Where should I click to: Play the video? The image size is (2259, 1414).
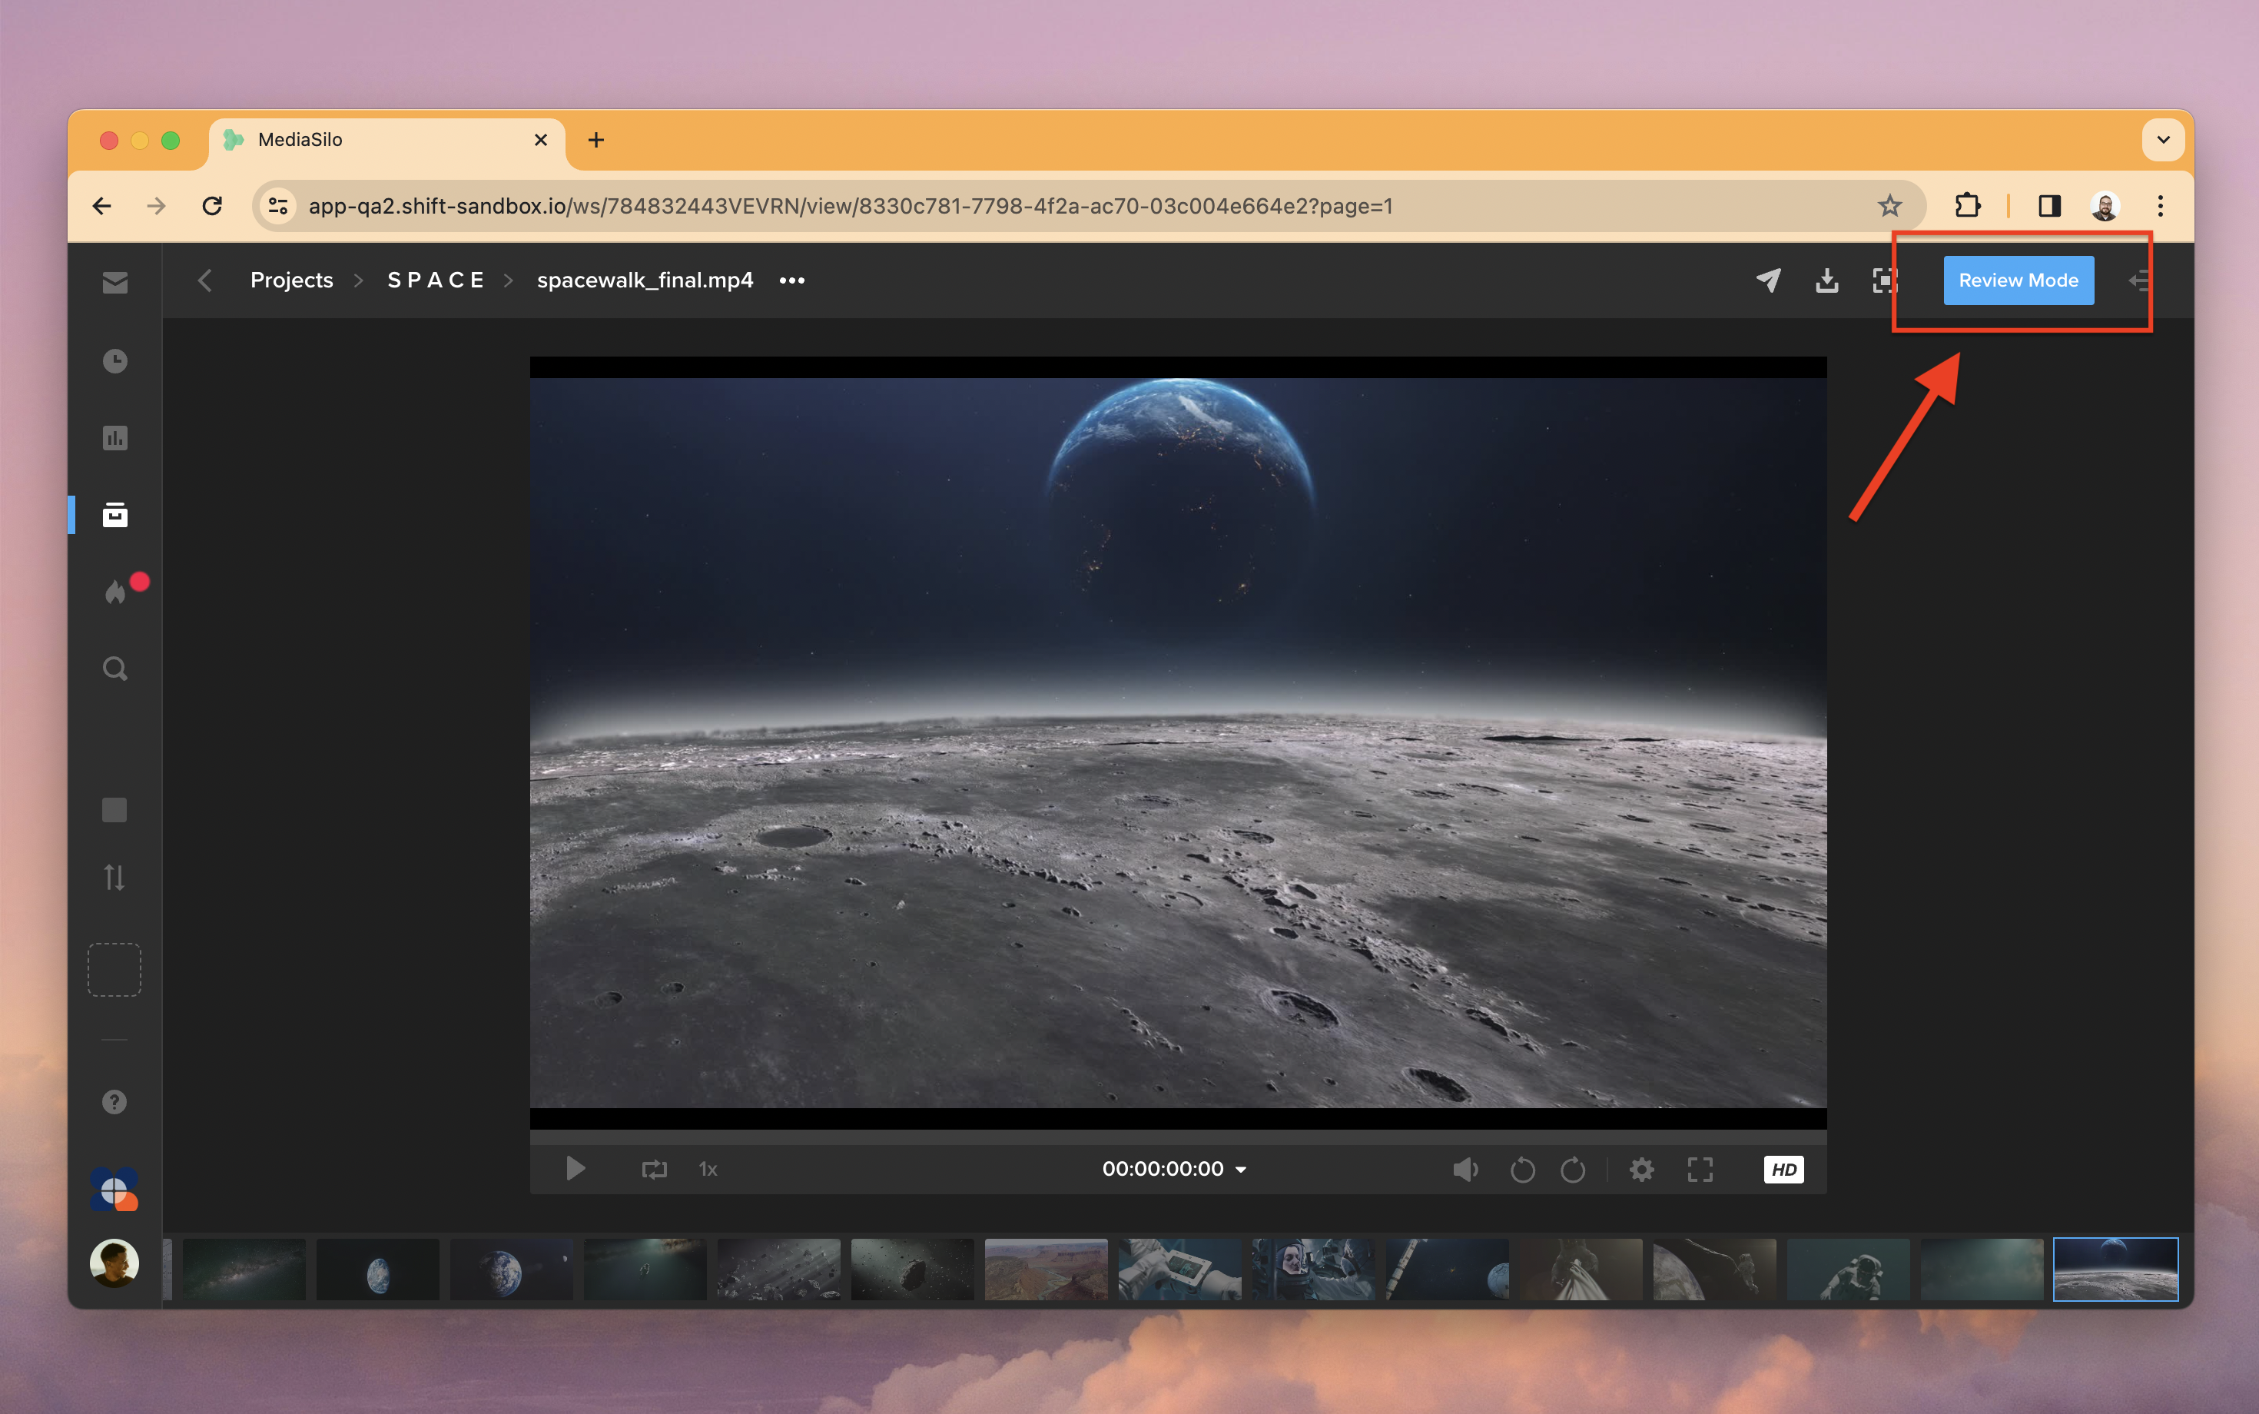pyautogui.click(x=575, y=1169)
